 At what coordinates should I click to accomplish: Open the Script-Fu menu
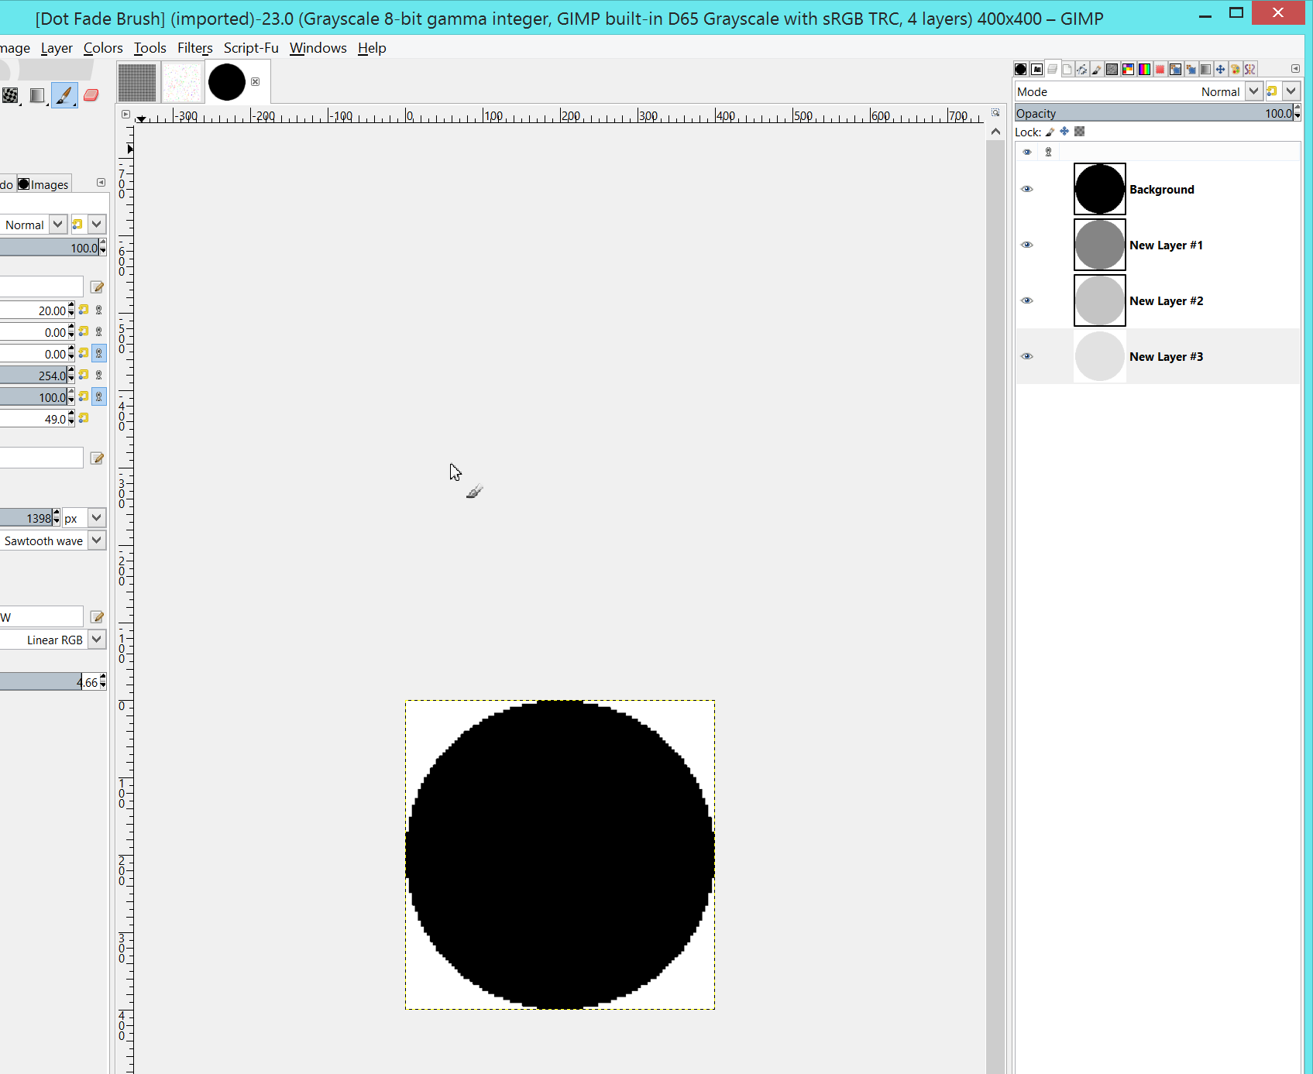click(x=250, y=48)
